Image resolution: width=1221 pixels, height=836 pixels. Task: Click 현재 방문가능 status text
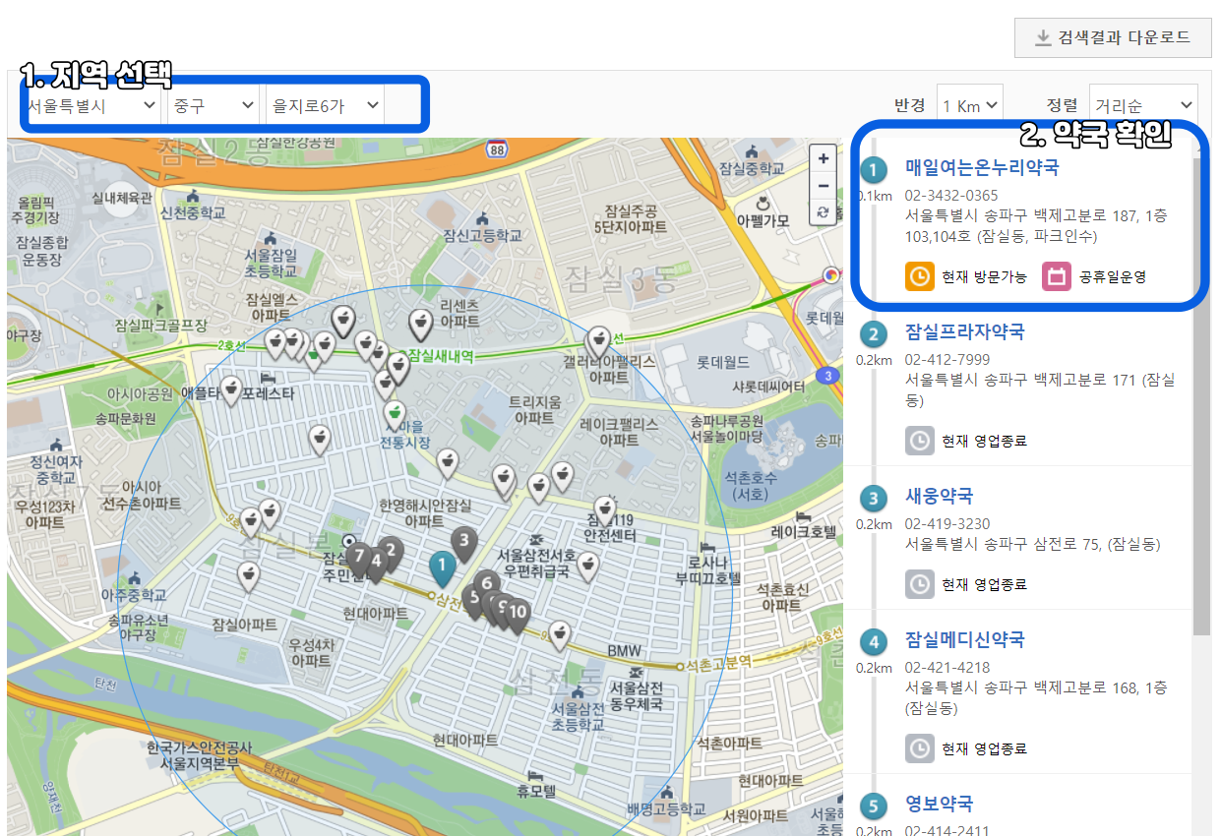click(x=984, y=276)
